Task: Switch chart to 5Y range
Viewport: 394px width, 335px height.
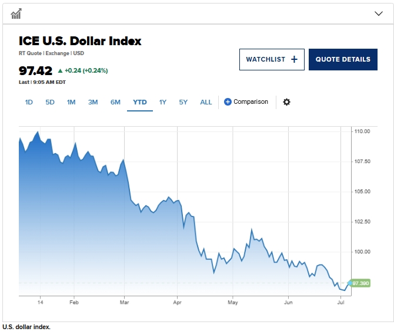Action: [x=183, y=102]
